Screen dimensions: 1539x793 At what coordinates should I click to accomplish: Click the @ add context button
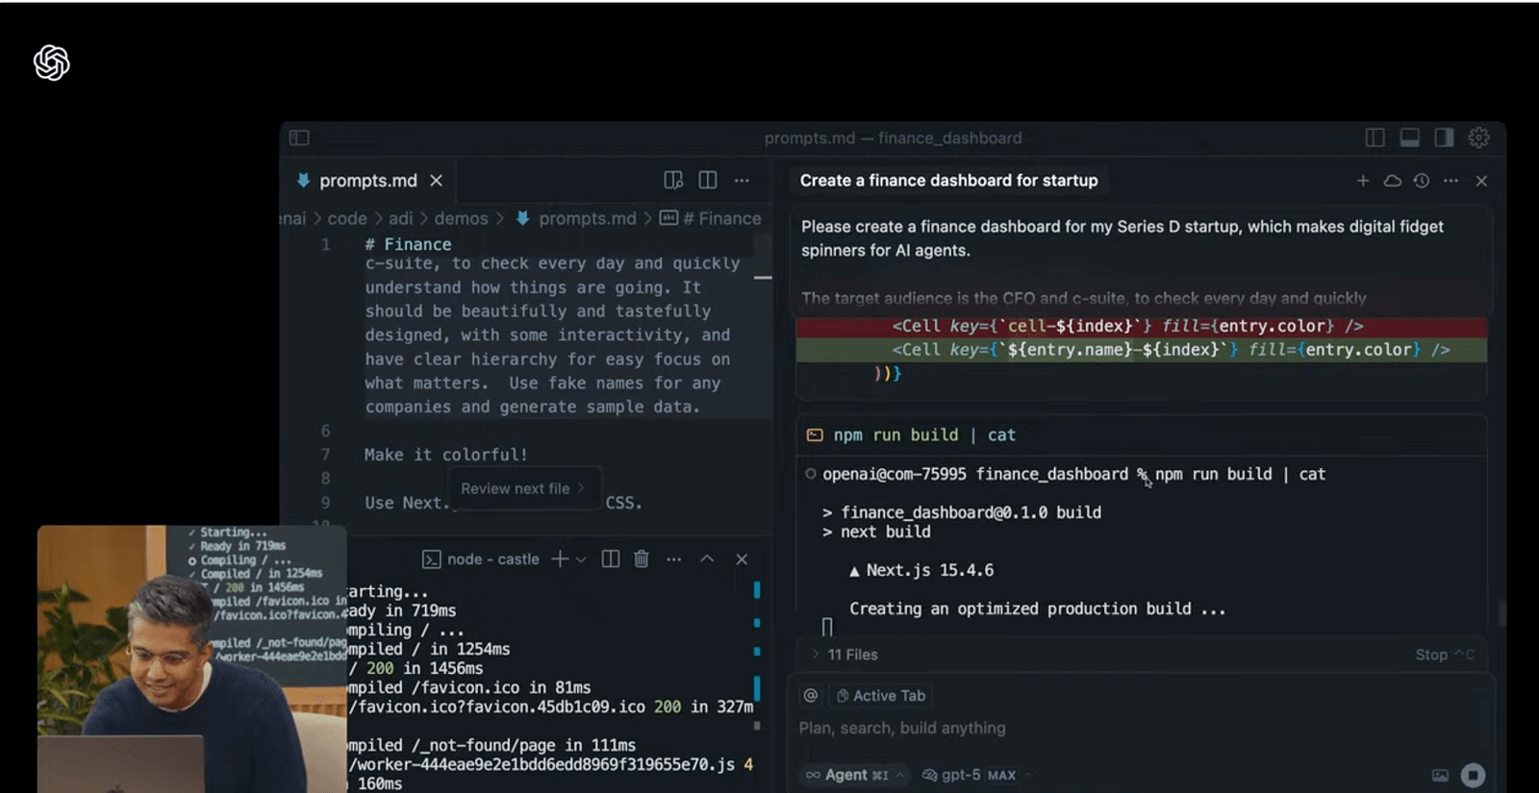pos(811,695)
